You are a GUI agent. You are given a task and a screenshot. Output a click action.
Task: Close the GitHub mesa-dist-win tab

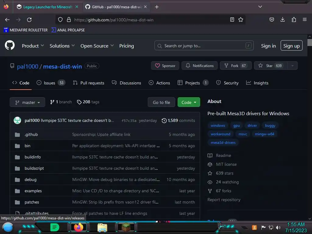click(145, 7)
